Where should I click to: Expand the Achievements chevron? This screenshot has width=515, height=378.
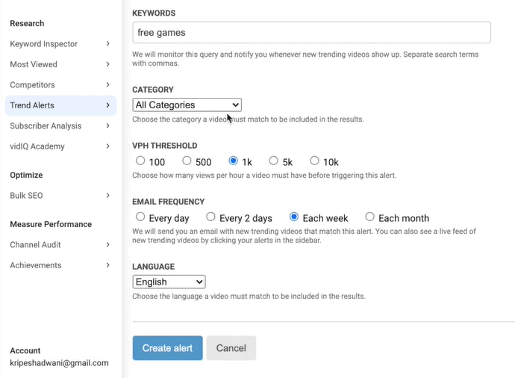point(107,265)
